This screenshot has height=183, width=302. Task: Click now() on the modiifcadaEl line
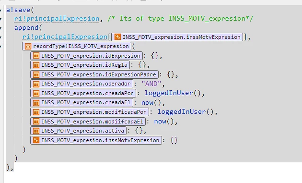click(164, 122)
